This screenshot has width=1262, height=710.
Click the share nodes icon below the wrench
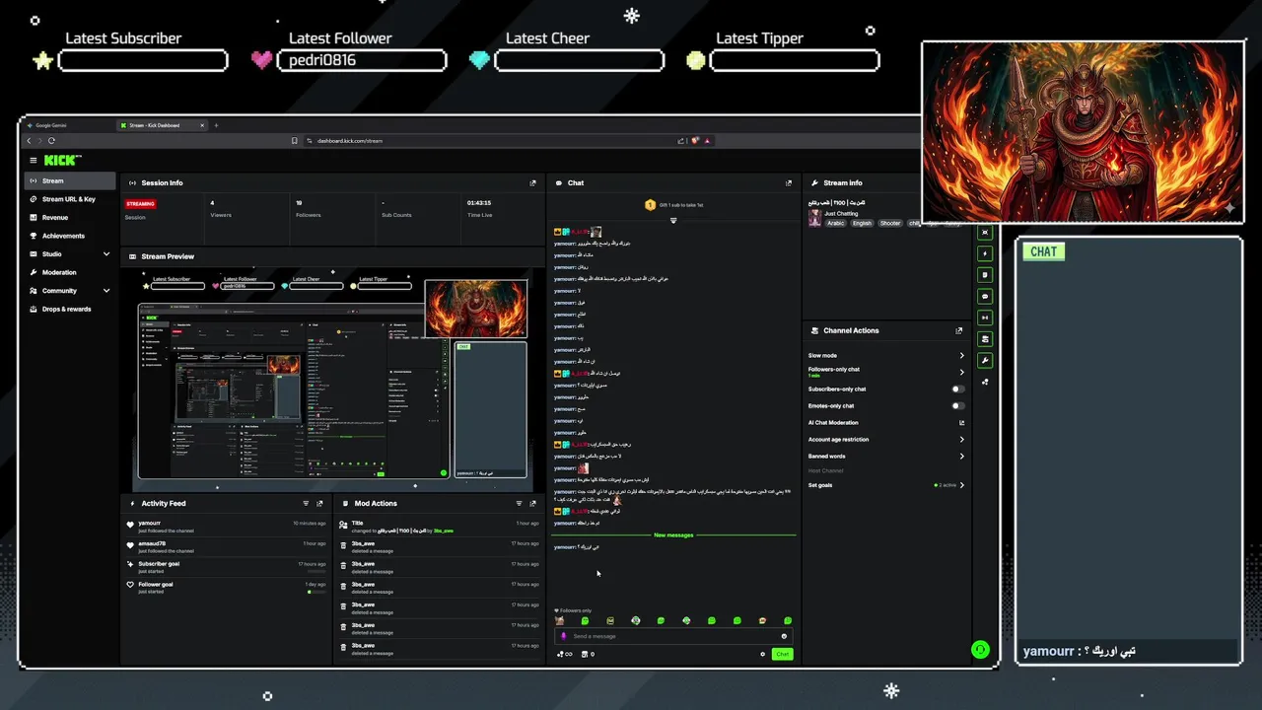tap(985, 382)
